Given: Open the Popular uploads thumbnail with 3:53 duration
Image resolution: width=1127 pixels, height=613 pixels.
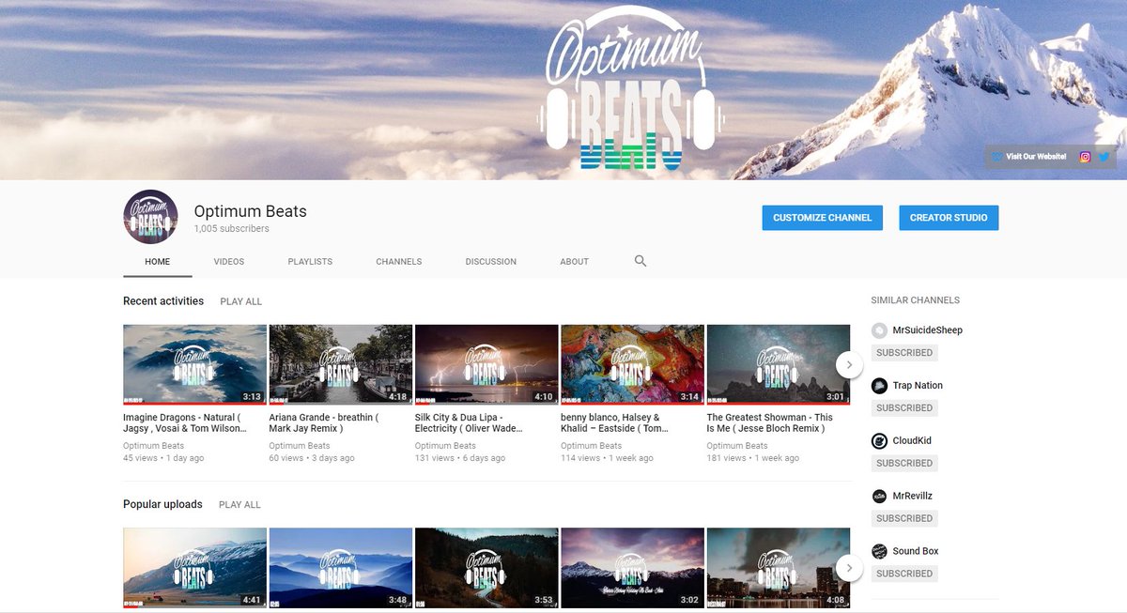Looking at the screenshot, I should (x=486, y=568).
